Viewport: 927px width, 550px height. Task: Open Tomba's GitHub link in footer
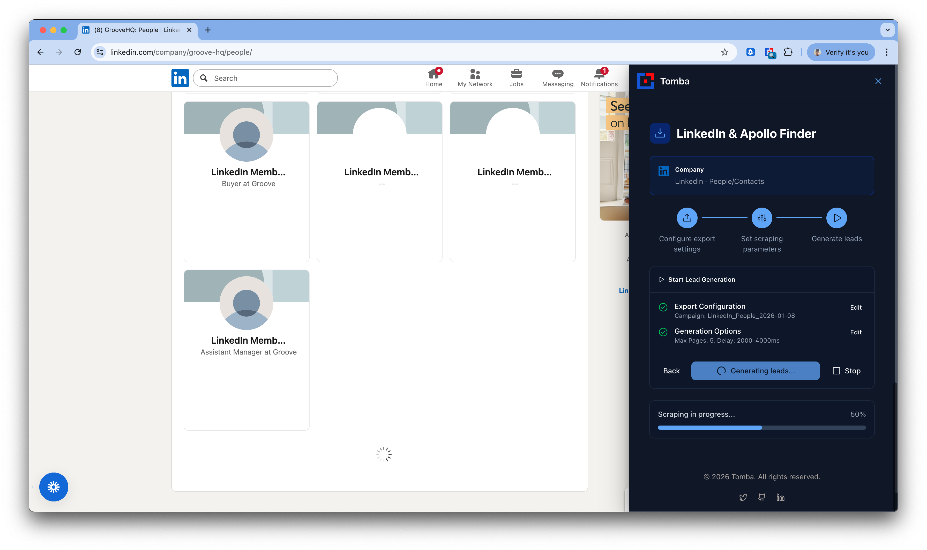tap(761, 497)
